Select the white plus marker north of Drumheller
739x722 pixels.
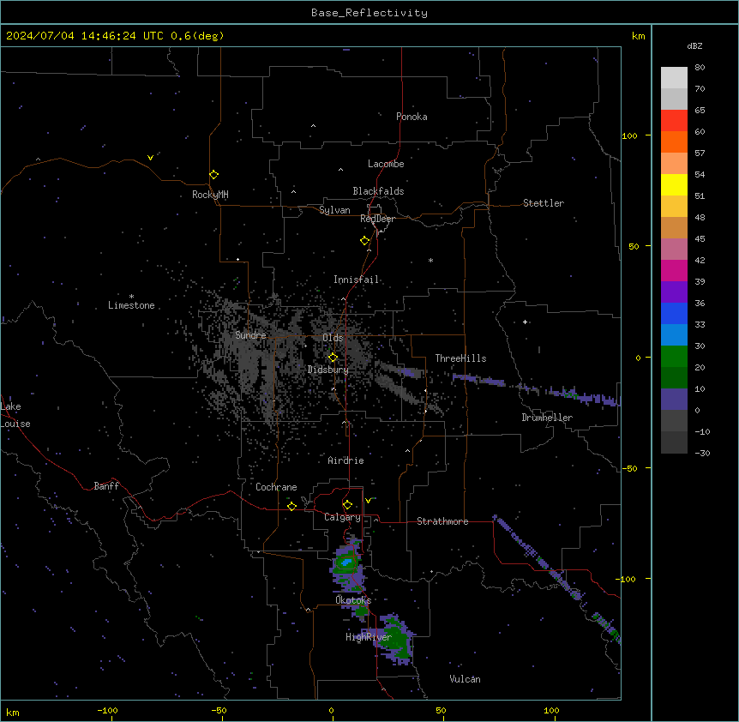(525, 322)
